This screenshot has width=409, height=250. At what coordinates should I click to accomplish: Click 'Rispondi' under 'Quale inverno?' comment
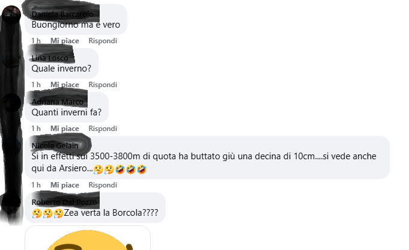click(103, 85)
